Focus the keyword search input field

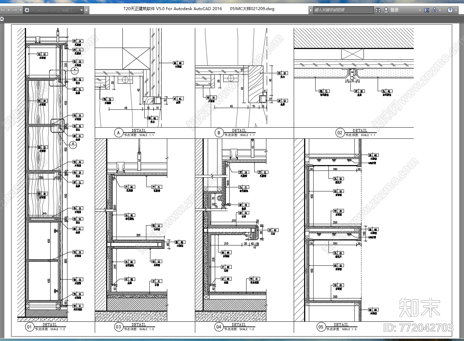(343, 10)
